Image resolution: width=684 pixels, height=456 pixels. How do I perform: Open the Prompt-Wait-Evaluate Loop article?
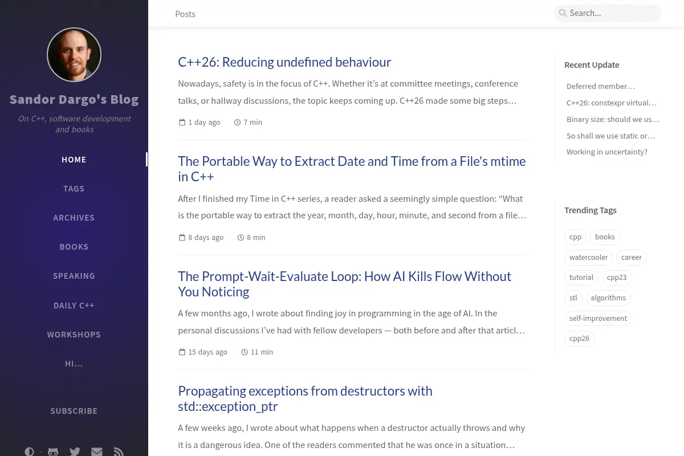[344, 284]
